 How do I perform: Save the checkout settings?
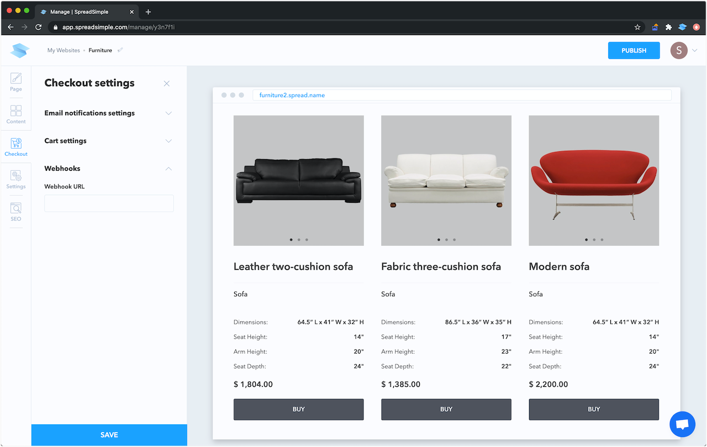pyautogui.click(x=109, y=435)
